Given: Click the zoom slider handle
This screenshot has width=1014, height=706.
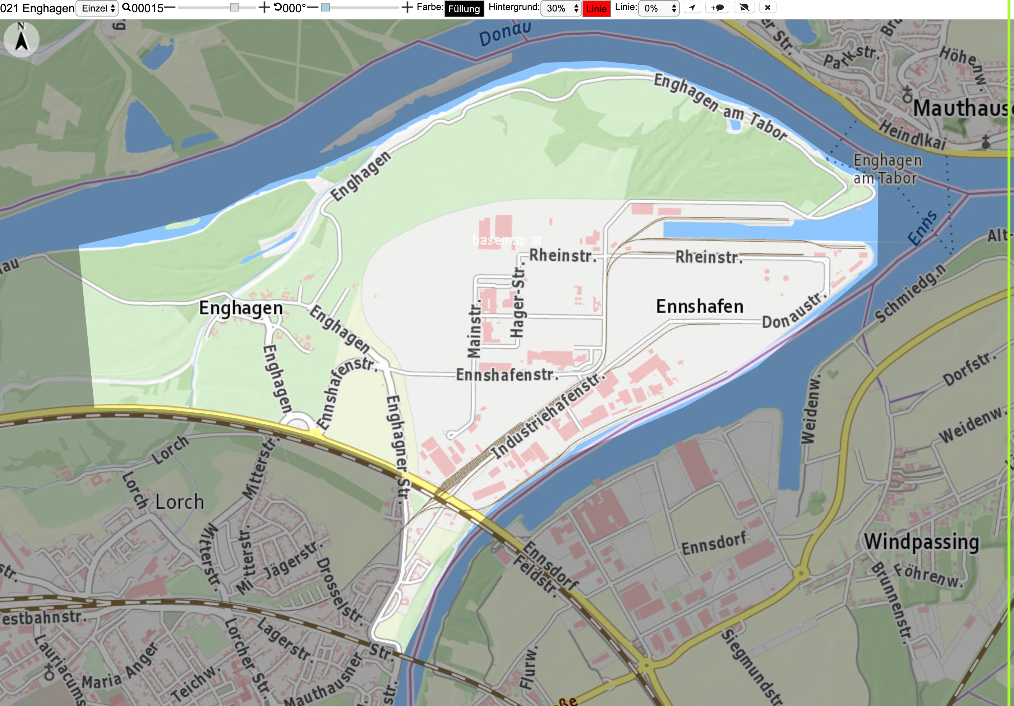Looking at the screenshot, I should [x=234, y=8].
